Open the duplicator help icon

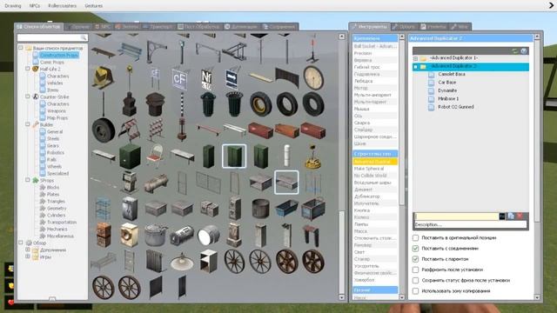click(524, 51)
